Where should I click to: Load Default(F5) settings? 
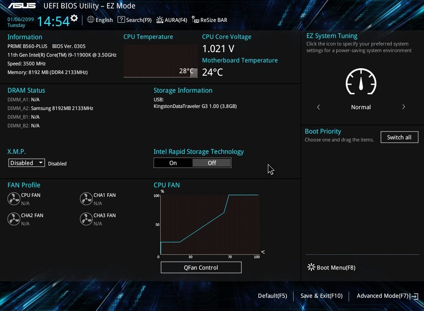tap(272, 296)
